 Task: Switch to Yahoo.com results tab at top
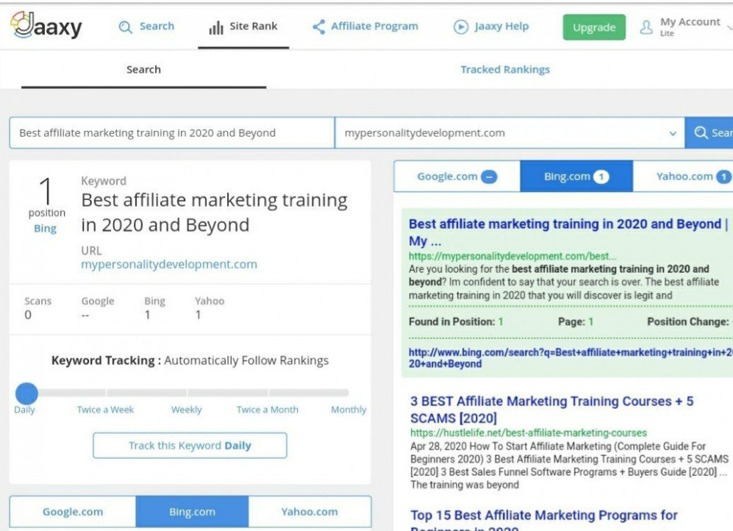(682, 177)
